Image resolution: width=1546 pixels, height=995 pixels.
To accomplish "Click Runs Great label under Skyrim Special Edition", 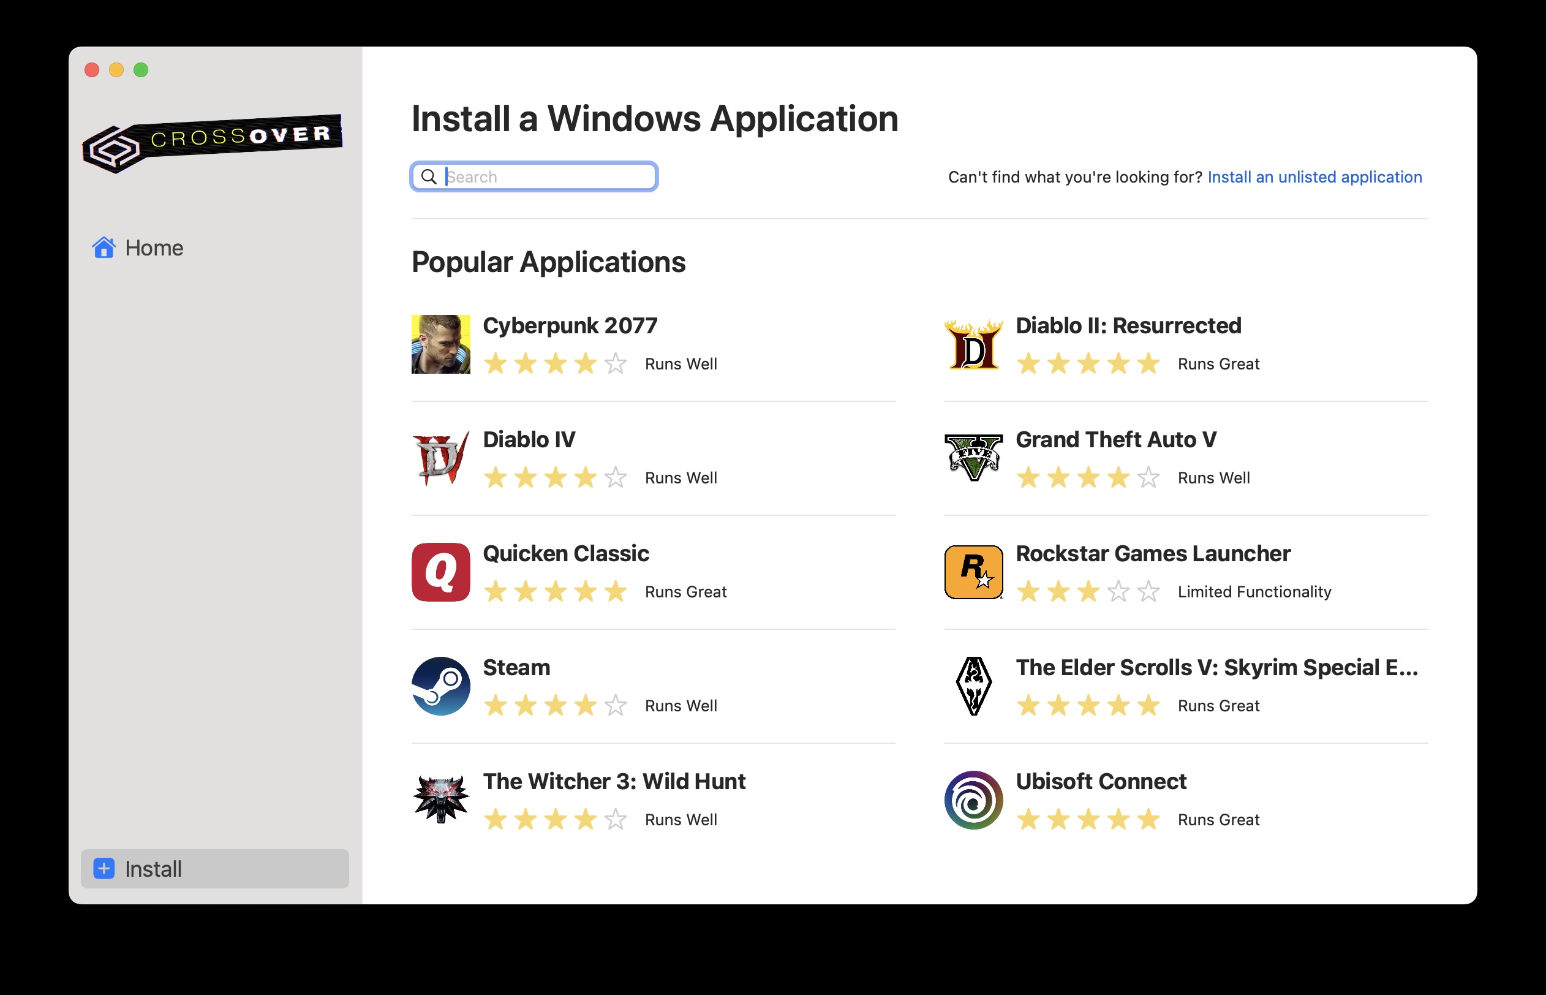I will tap(1218, 706).
